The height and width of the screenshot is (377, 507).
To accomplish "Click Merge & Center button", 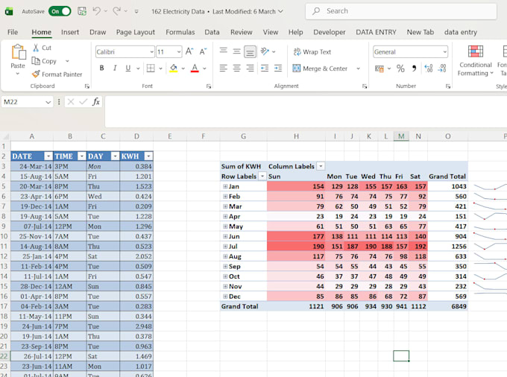I will click(x=320, y=69).
